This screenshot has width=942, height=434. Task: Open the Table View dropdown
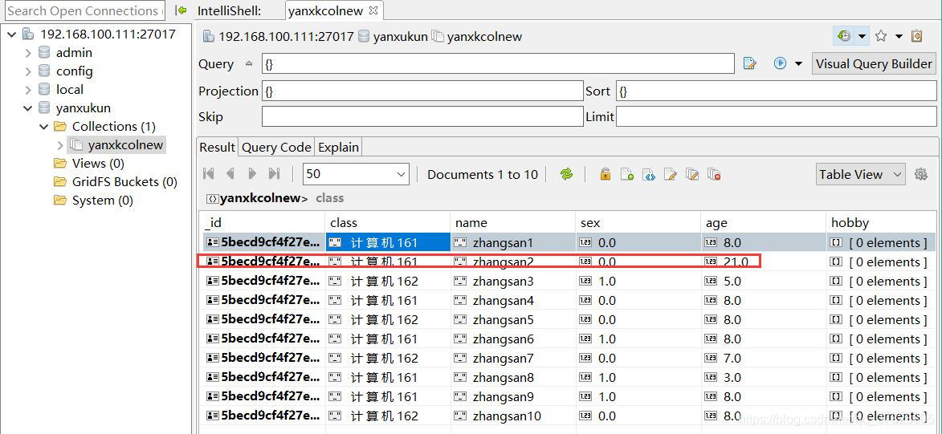tap(860, 174)
